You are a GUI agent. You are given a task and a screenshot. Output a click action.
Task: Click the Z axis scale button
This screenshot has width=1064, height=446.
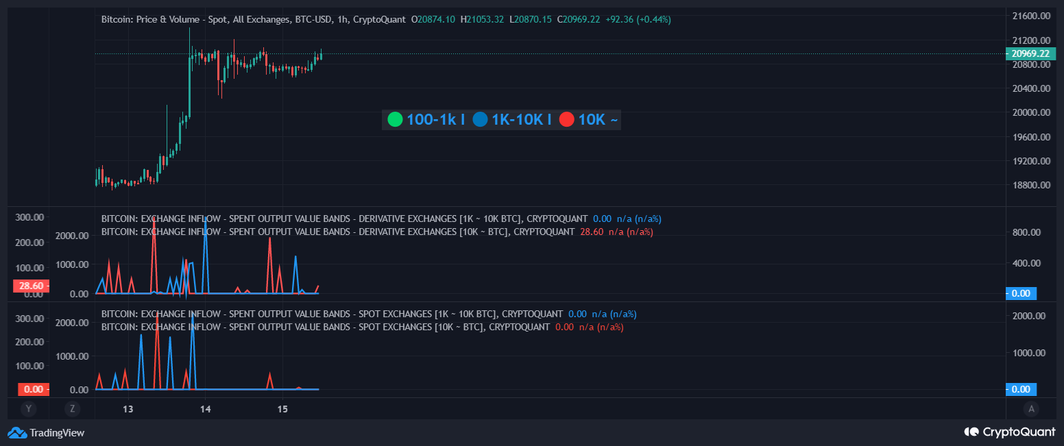point(72,408)
